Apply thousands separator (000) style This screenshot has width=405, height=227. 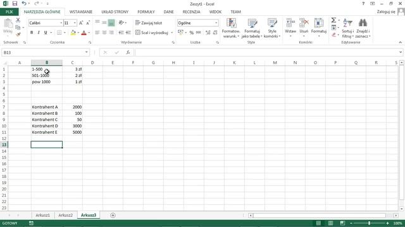198,32
